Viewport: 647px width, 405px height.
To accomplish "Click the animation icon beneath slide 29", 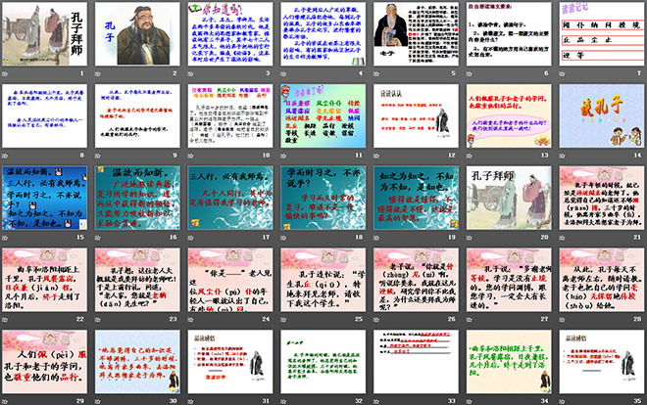I will (x=8, y=399).
